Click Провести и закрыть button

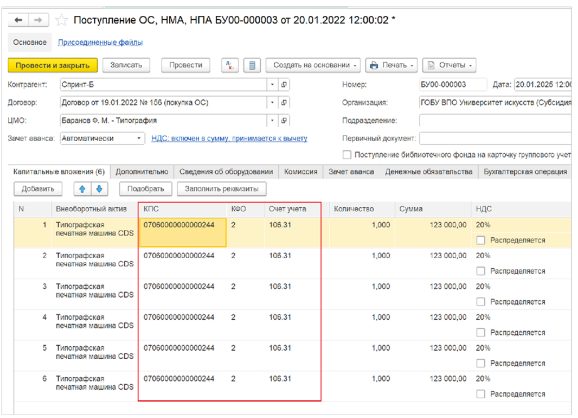pos(52,66)
